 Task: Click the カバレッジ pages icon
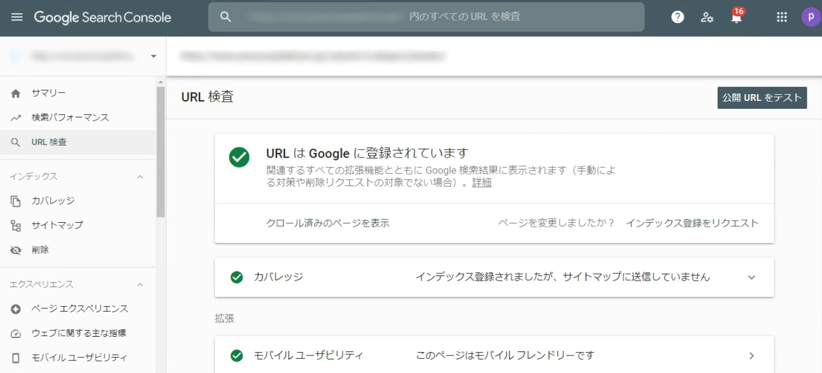[16, 201]
